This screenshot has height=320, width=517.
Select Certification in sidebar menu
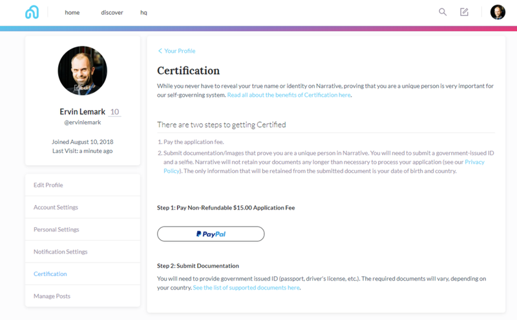(83, 274)
